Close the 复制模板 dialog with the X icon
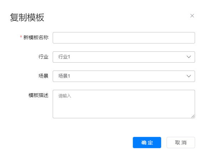The width and height of the screenshot is (205, 155). click(192, 16)
